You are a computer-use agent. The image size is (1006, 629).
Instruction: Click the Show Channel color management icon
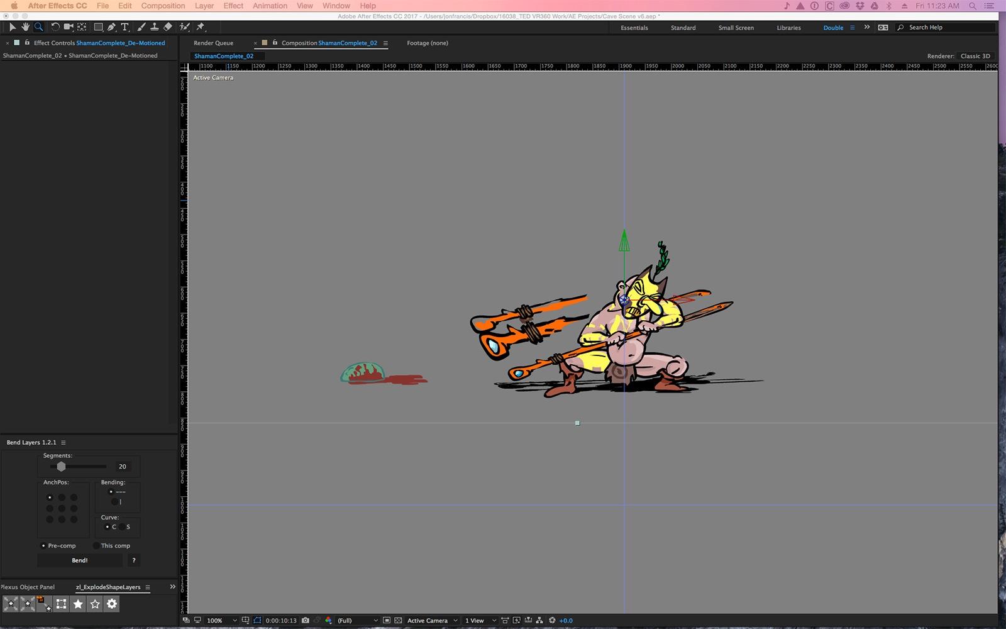[x=328, y=620]
